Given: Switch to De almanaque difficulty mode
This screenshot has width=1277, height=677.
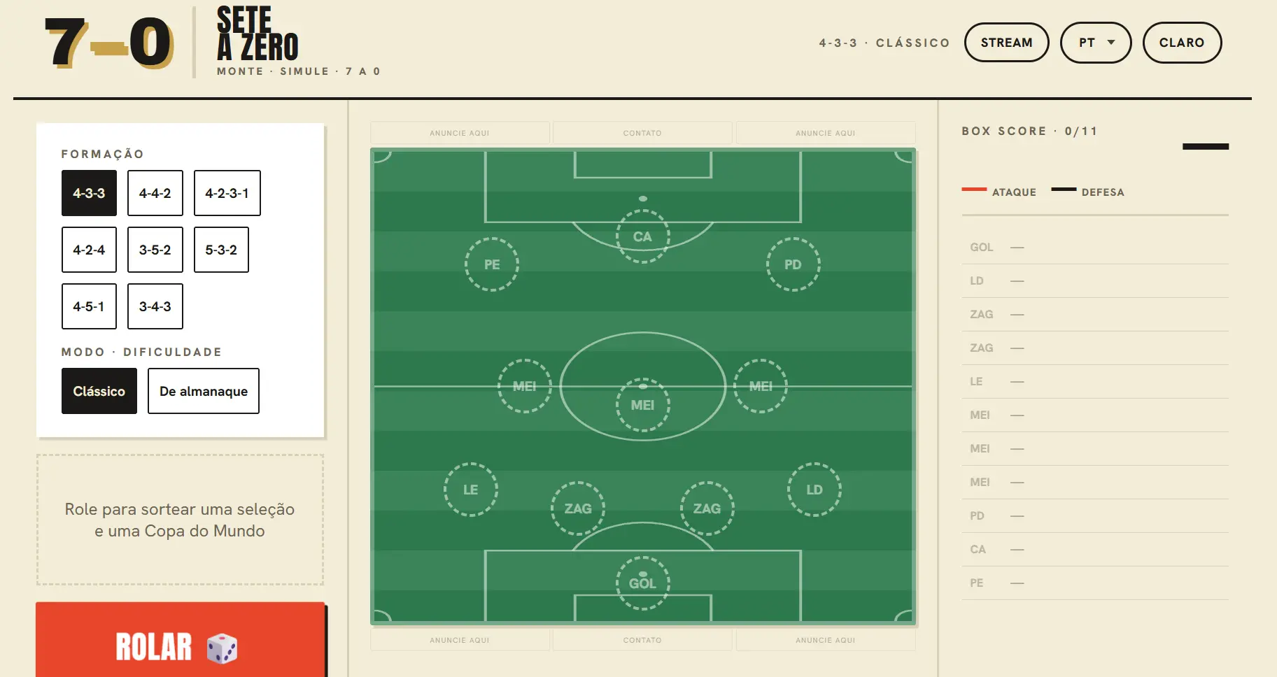Looking at the screenshot, I should pos(204,391).
